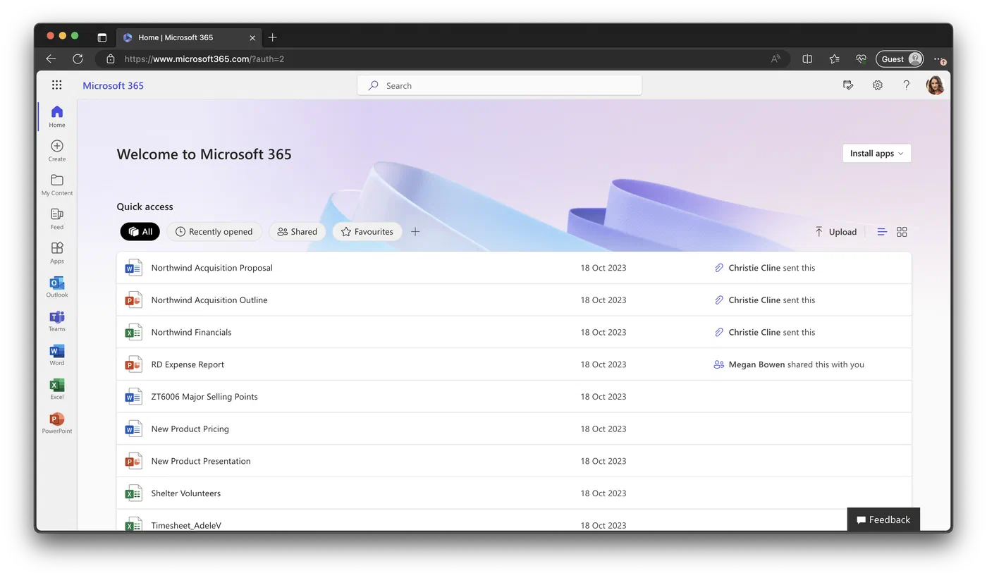Reload the page with refresh icon

point(78,59)
